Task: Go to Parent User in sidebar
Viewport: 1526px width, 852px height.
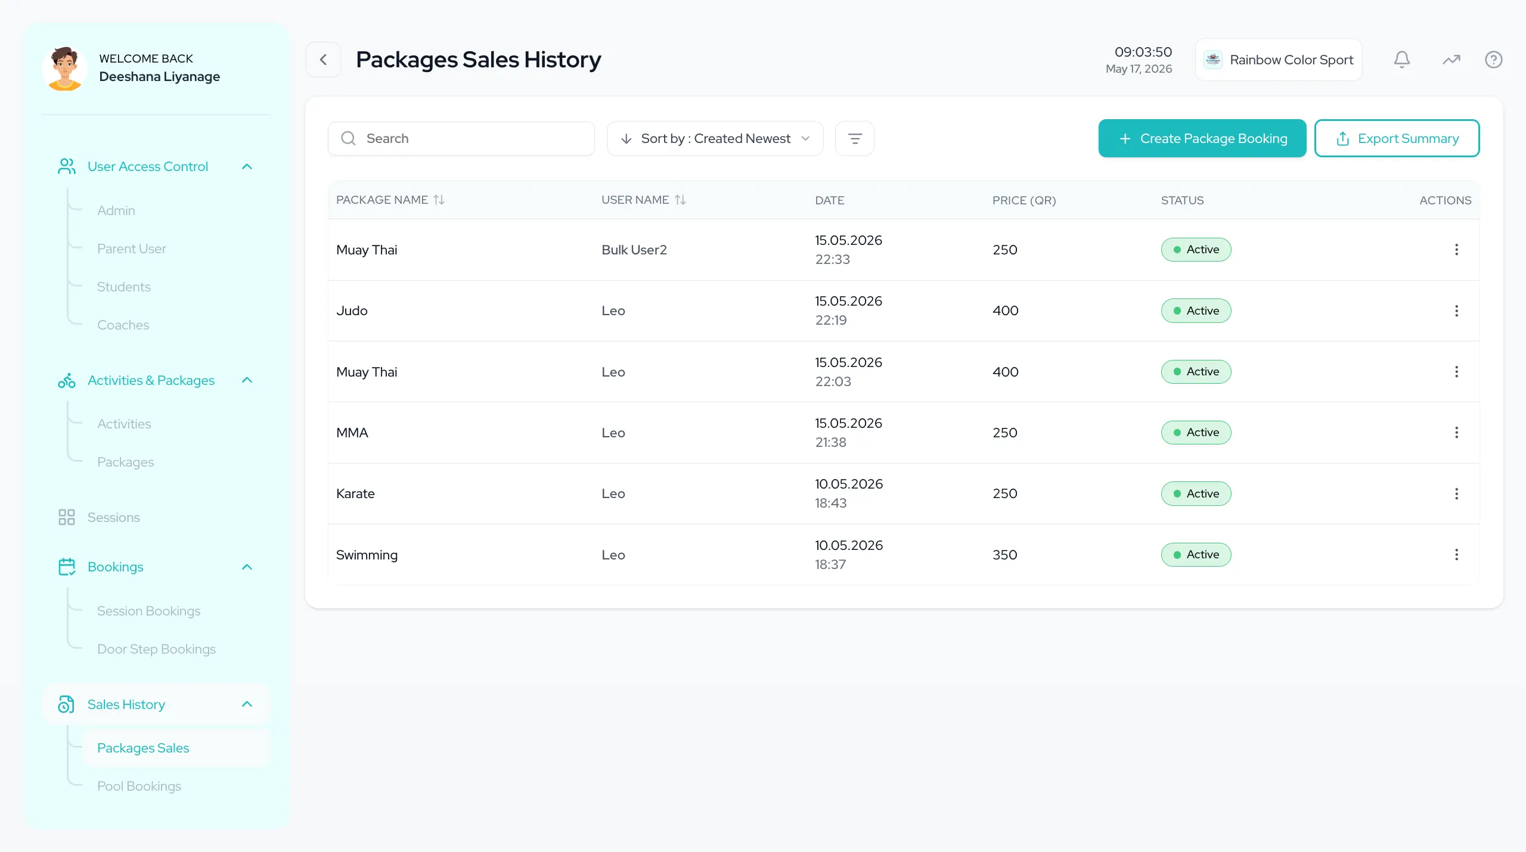Action: (132, 248)
